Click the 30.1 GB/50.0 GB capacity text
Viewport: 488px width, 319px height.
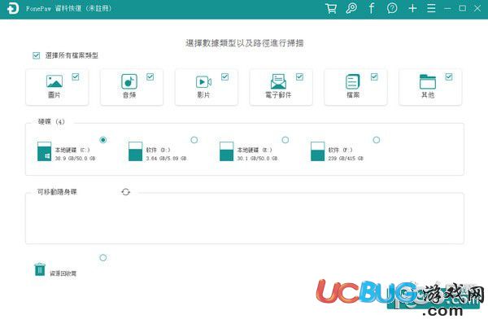(257, 158)
